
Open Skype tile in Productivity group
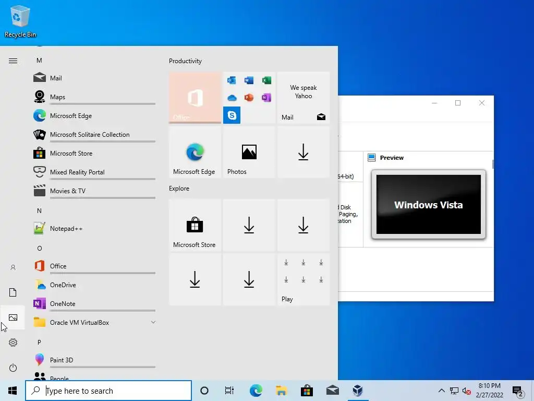tap(232, 115)
